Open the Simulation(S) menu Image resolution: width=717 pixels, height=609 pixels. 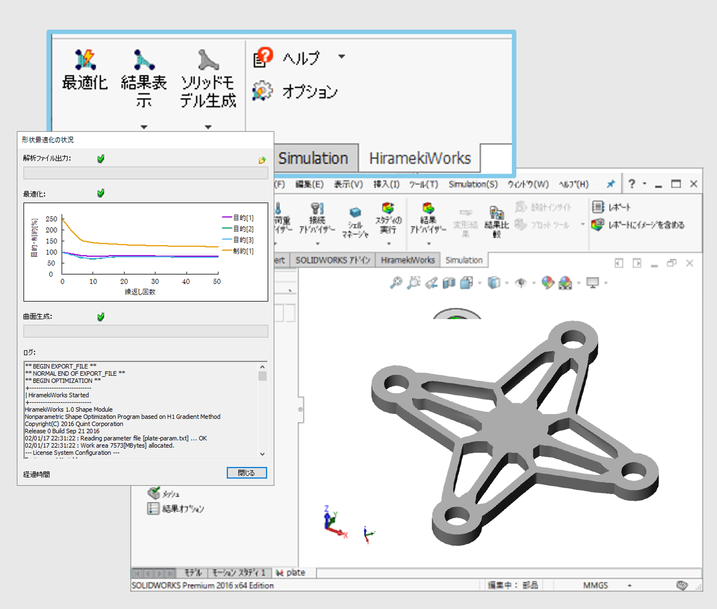472,184
